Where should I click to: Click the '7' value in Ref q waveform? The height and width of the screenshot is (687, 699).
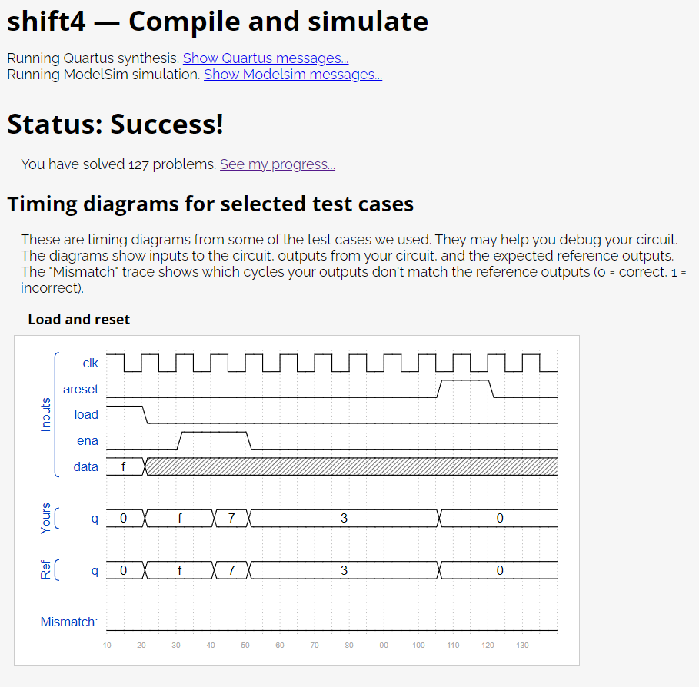(231, 570)
